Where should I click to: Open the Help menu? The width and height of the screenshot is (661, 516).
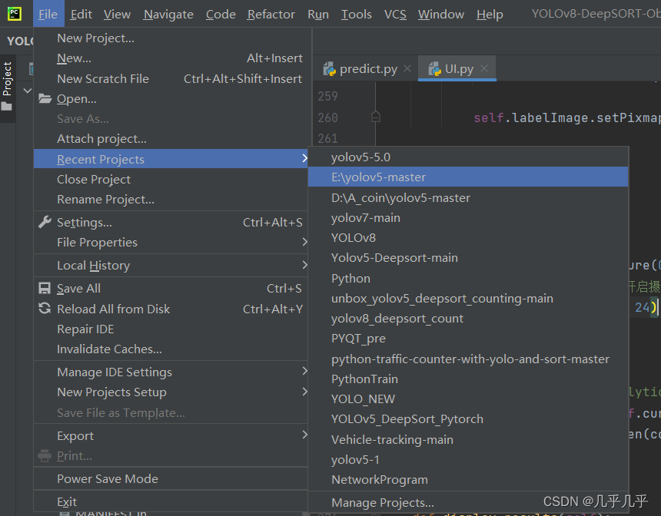click(x=490, y=15)
